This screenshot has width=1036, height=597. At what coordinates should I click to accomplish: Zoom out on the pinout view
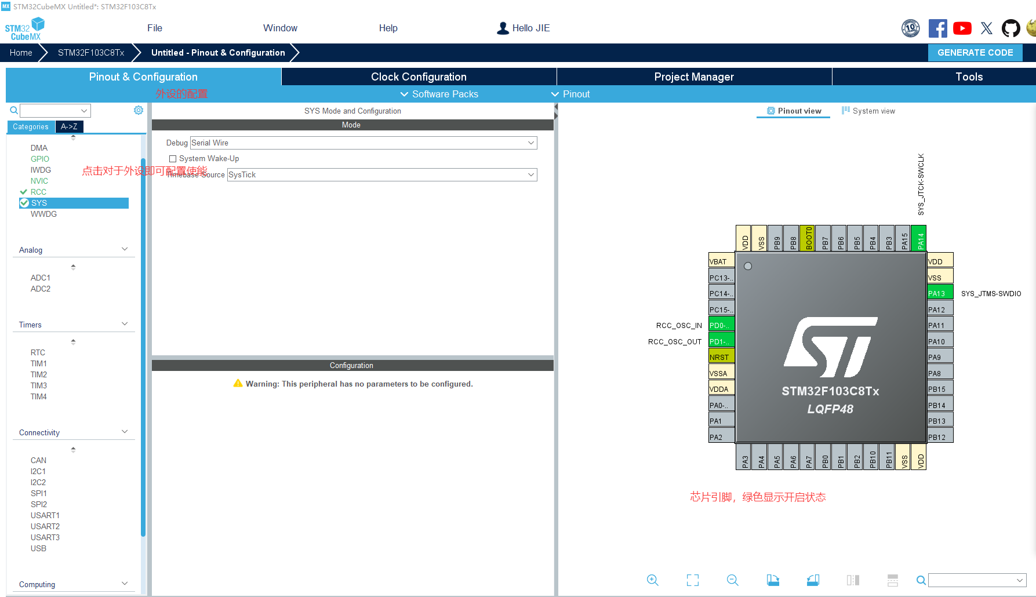tap(733, 580)
